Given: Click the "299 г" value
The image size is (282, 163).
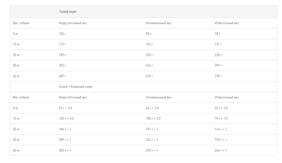Looking at the screenshot, I should coord(218,66).
